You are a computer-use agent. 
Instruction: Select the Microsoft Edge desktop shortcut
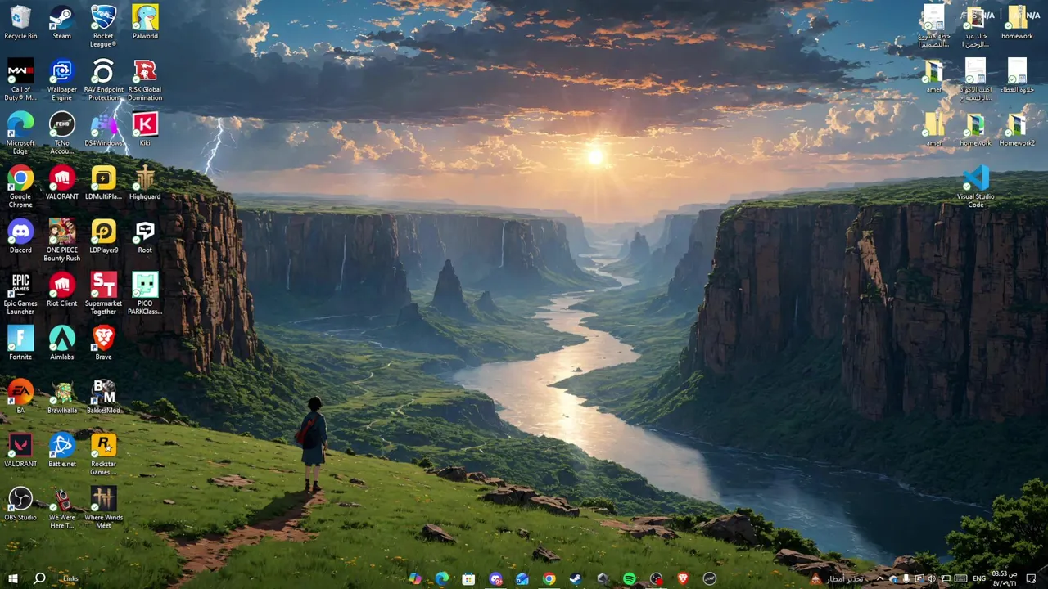coord(20,133)
